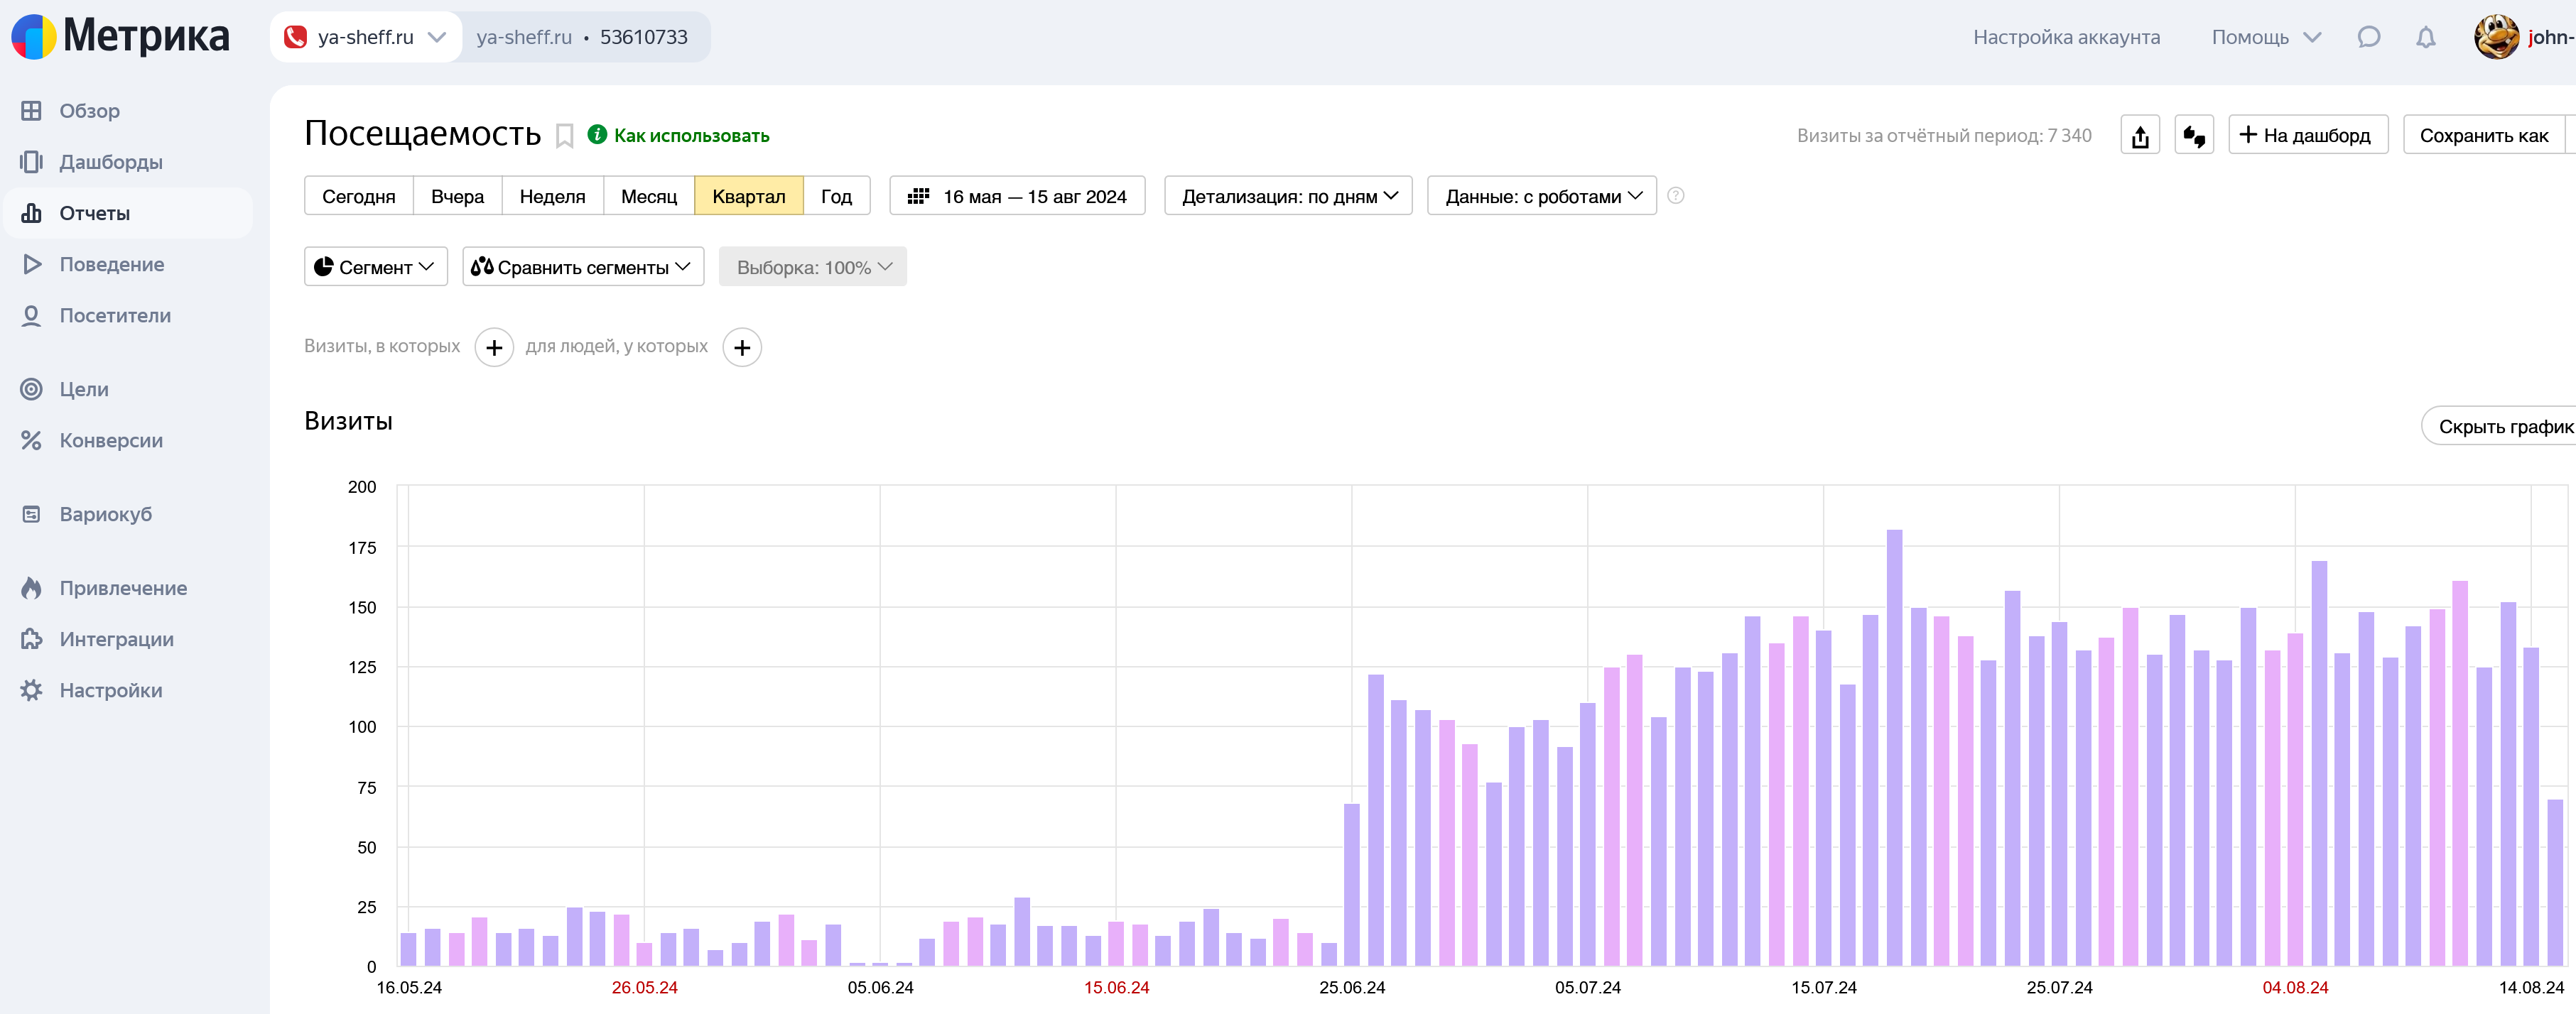
Task: Select the Месяц period option
Action: (x=648, y=196)
